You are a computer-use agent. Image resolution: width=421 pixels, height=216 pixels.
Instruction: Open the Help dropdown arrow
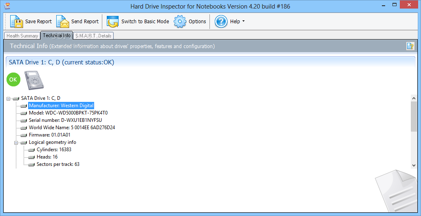(x=243, y=22)
